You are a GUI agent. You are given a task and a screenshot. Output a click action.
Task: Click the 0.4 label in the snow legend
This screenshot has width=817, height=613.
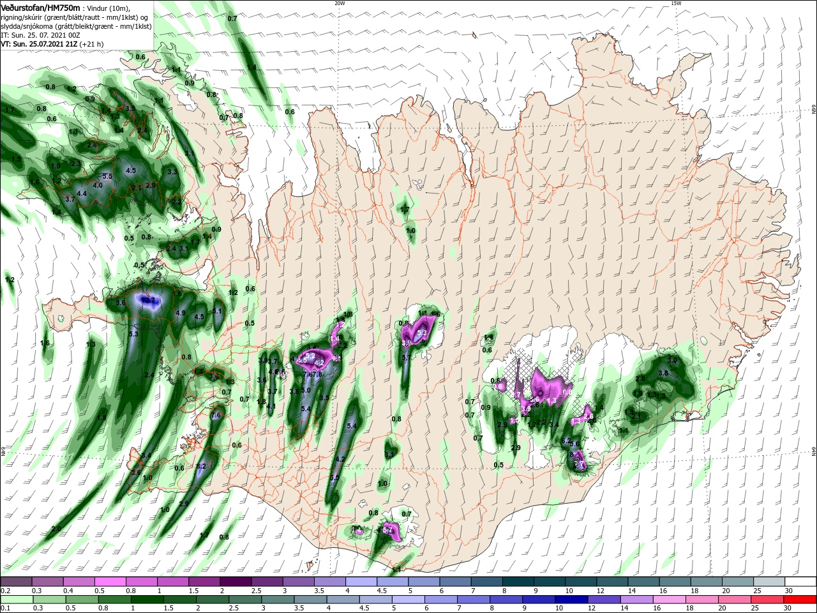[68, 591]
